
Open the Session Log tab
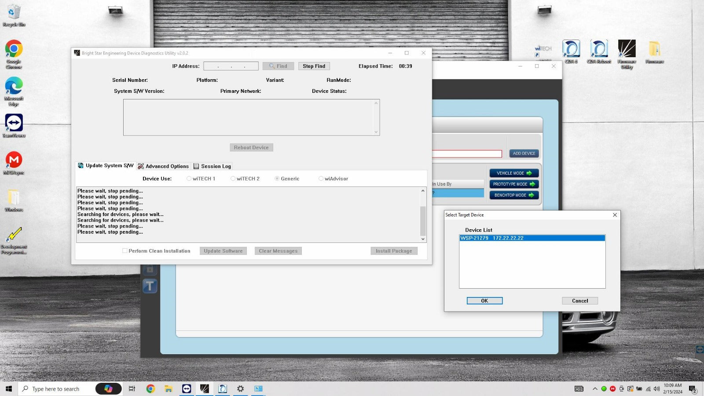pyautogui.click(x=213, y=166)
